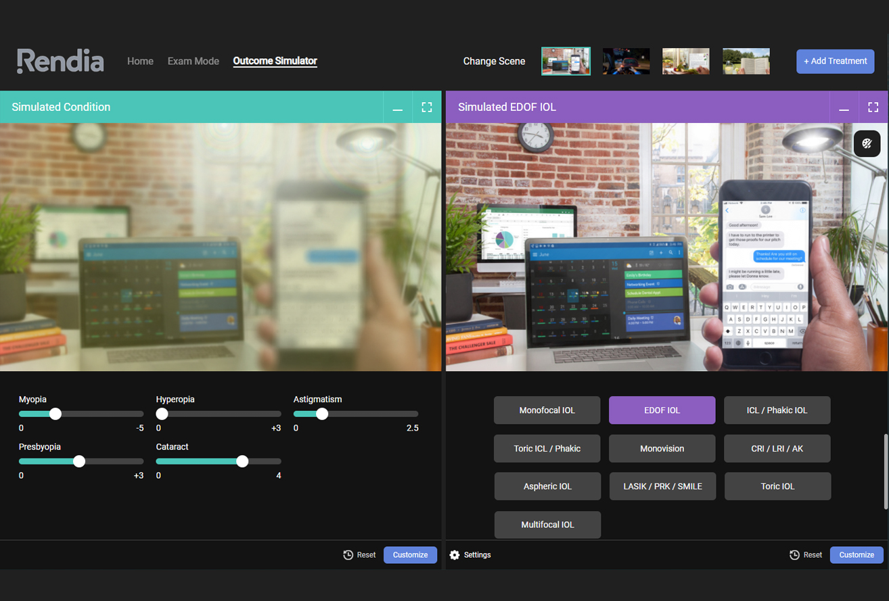This screenshot has height=601, width=889.
Task: Click the Presbyopia slider handle
Action: (79, 462)
